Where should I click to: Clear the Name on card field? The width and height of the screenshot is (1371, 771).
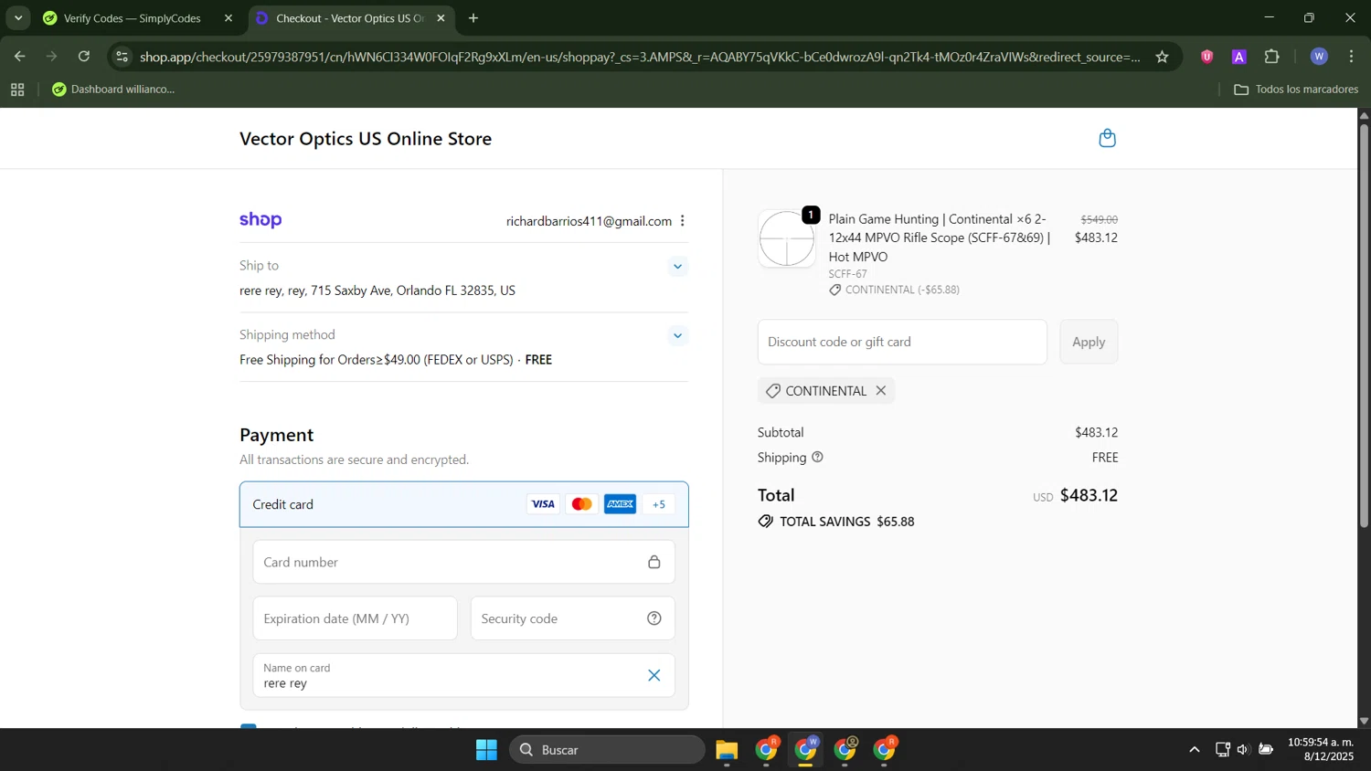point(654,676)
